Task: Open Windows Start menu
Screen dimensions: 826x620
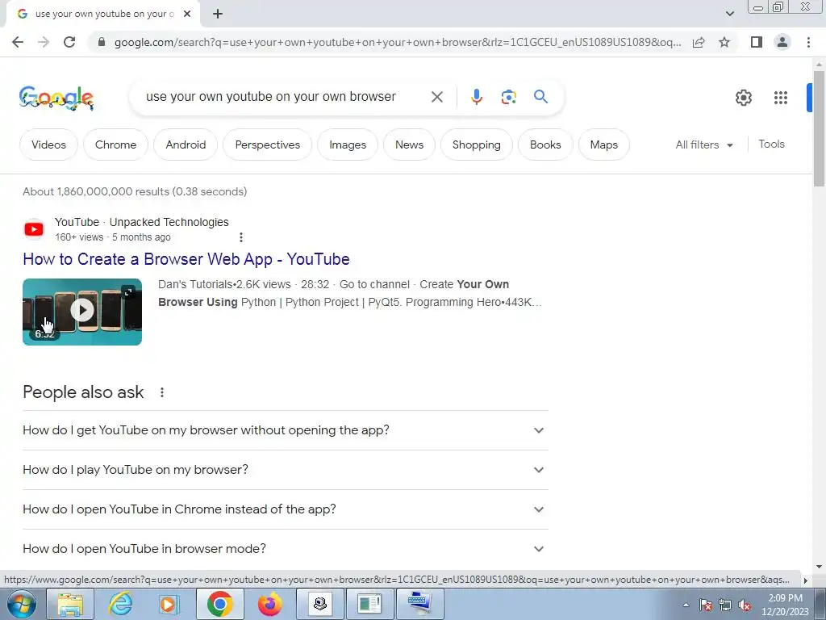Action: tap(20, 604)
